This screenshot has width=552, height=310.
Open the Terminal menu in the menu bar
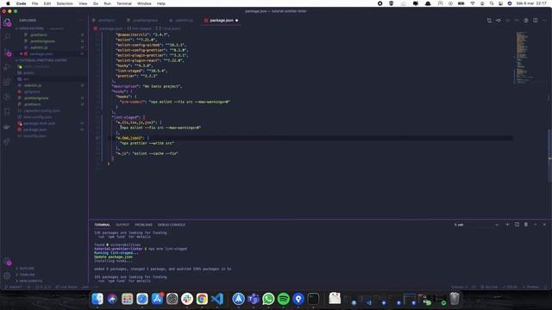pyautogui.click(x=124, y=3)
